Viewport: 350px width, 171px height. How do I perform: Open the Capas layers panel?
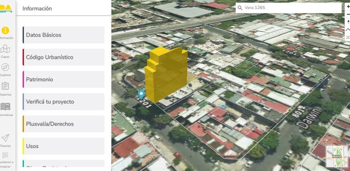coord(5,50)
